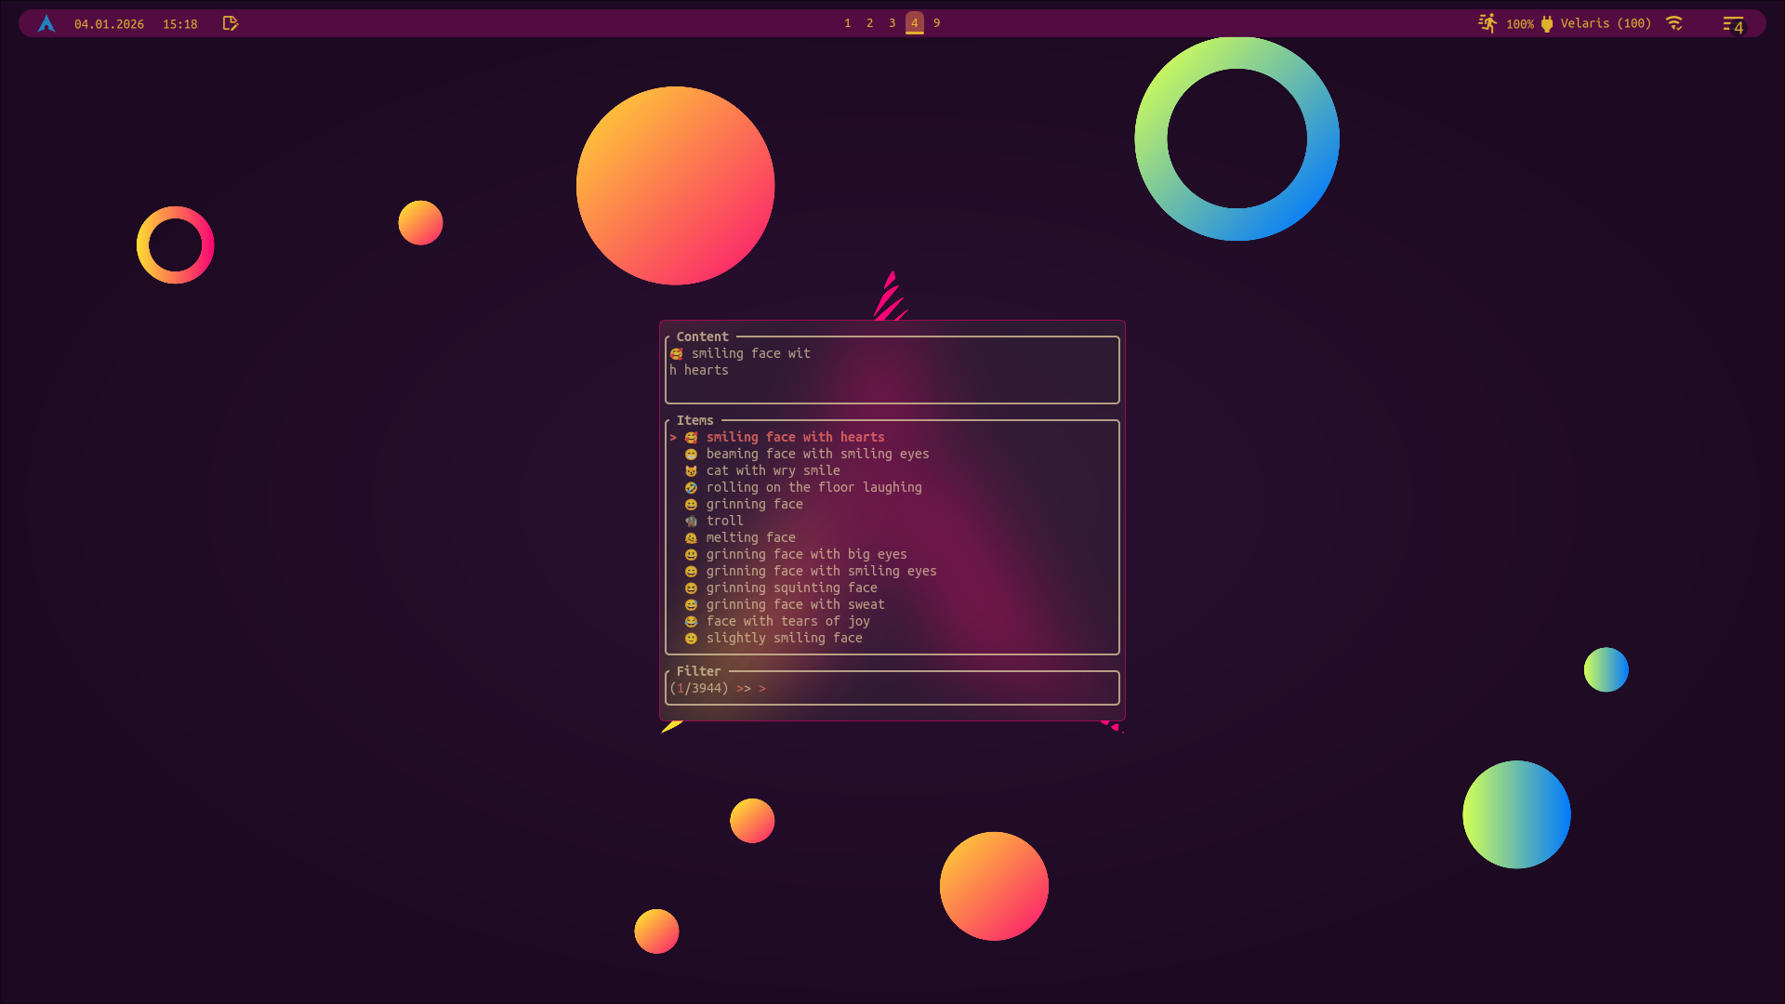This screenshot has height=1004, width=1785.
Task: Click the running person performance icon
Action: point(1487,23)
